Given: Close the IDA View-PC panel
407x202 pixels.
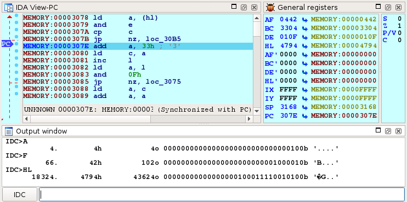Looking at the screenshot, I should click(x=254, y=7).
